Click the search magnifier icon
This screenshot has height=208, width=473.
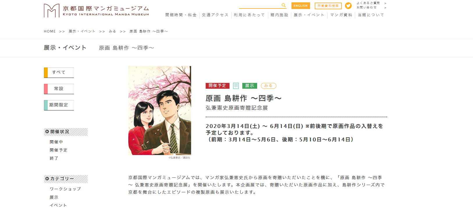[284, 5]
